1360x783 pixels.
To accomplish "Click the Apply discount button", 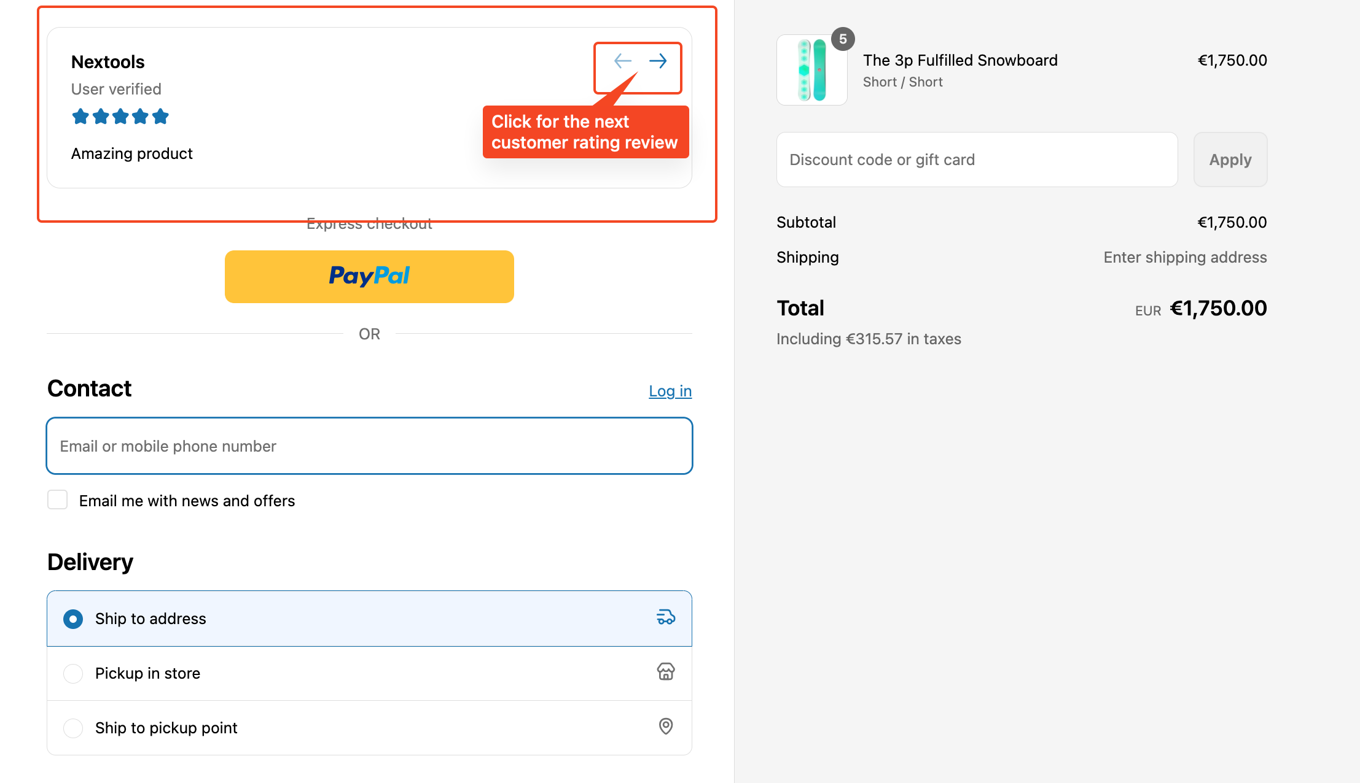I will (1230, 160).
